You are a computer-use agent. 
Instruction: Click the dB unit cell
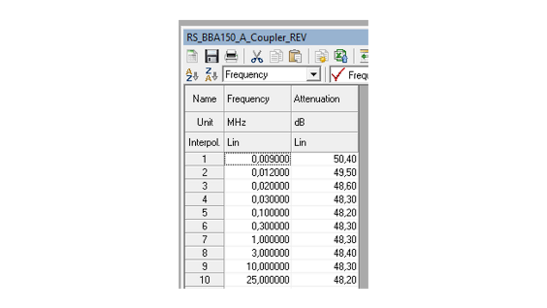point(324,122)
